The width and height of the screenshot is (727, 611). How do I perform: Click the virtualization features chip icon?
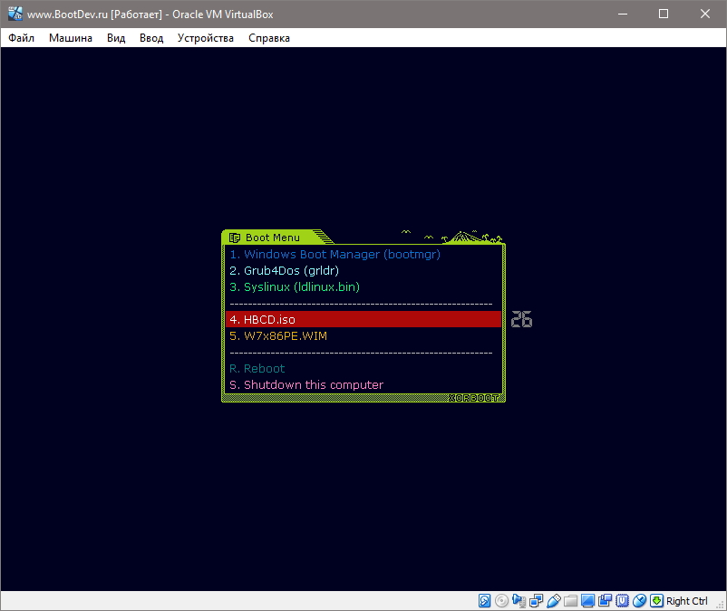pyautogui.click(x=623, y=600)
